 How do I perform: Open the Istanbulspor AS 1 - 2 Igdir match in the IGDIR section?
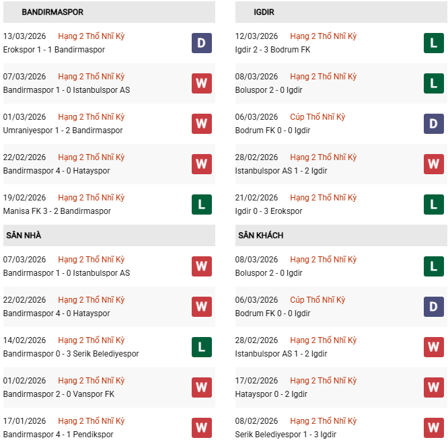281,171
